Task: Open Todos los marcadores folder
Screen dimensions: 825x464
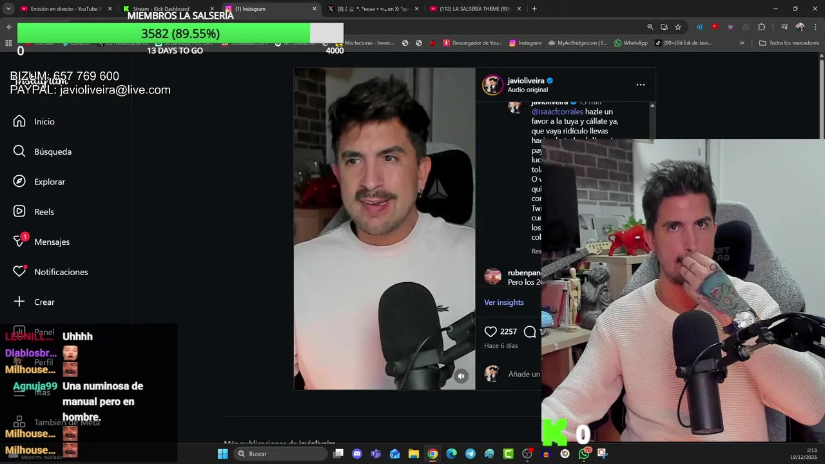Action: pyautogui.click(x=789, y=43)
